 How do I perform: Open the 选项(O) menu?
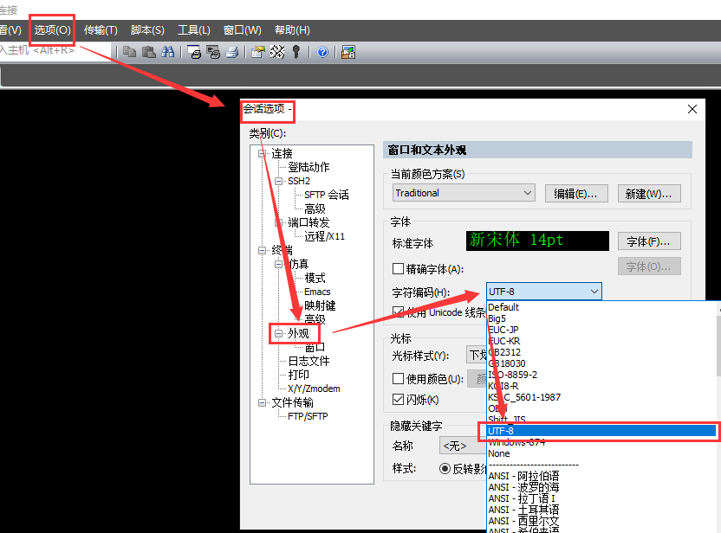tap(52, 30)
